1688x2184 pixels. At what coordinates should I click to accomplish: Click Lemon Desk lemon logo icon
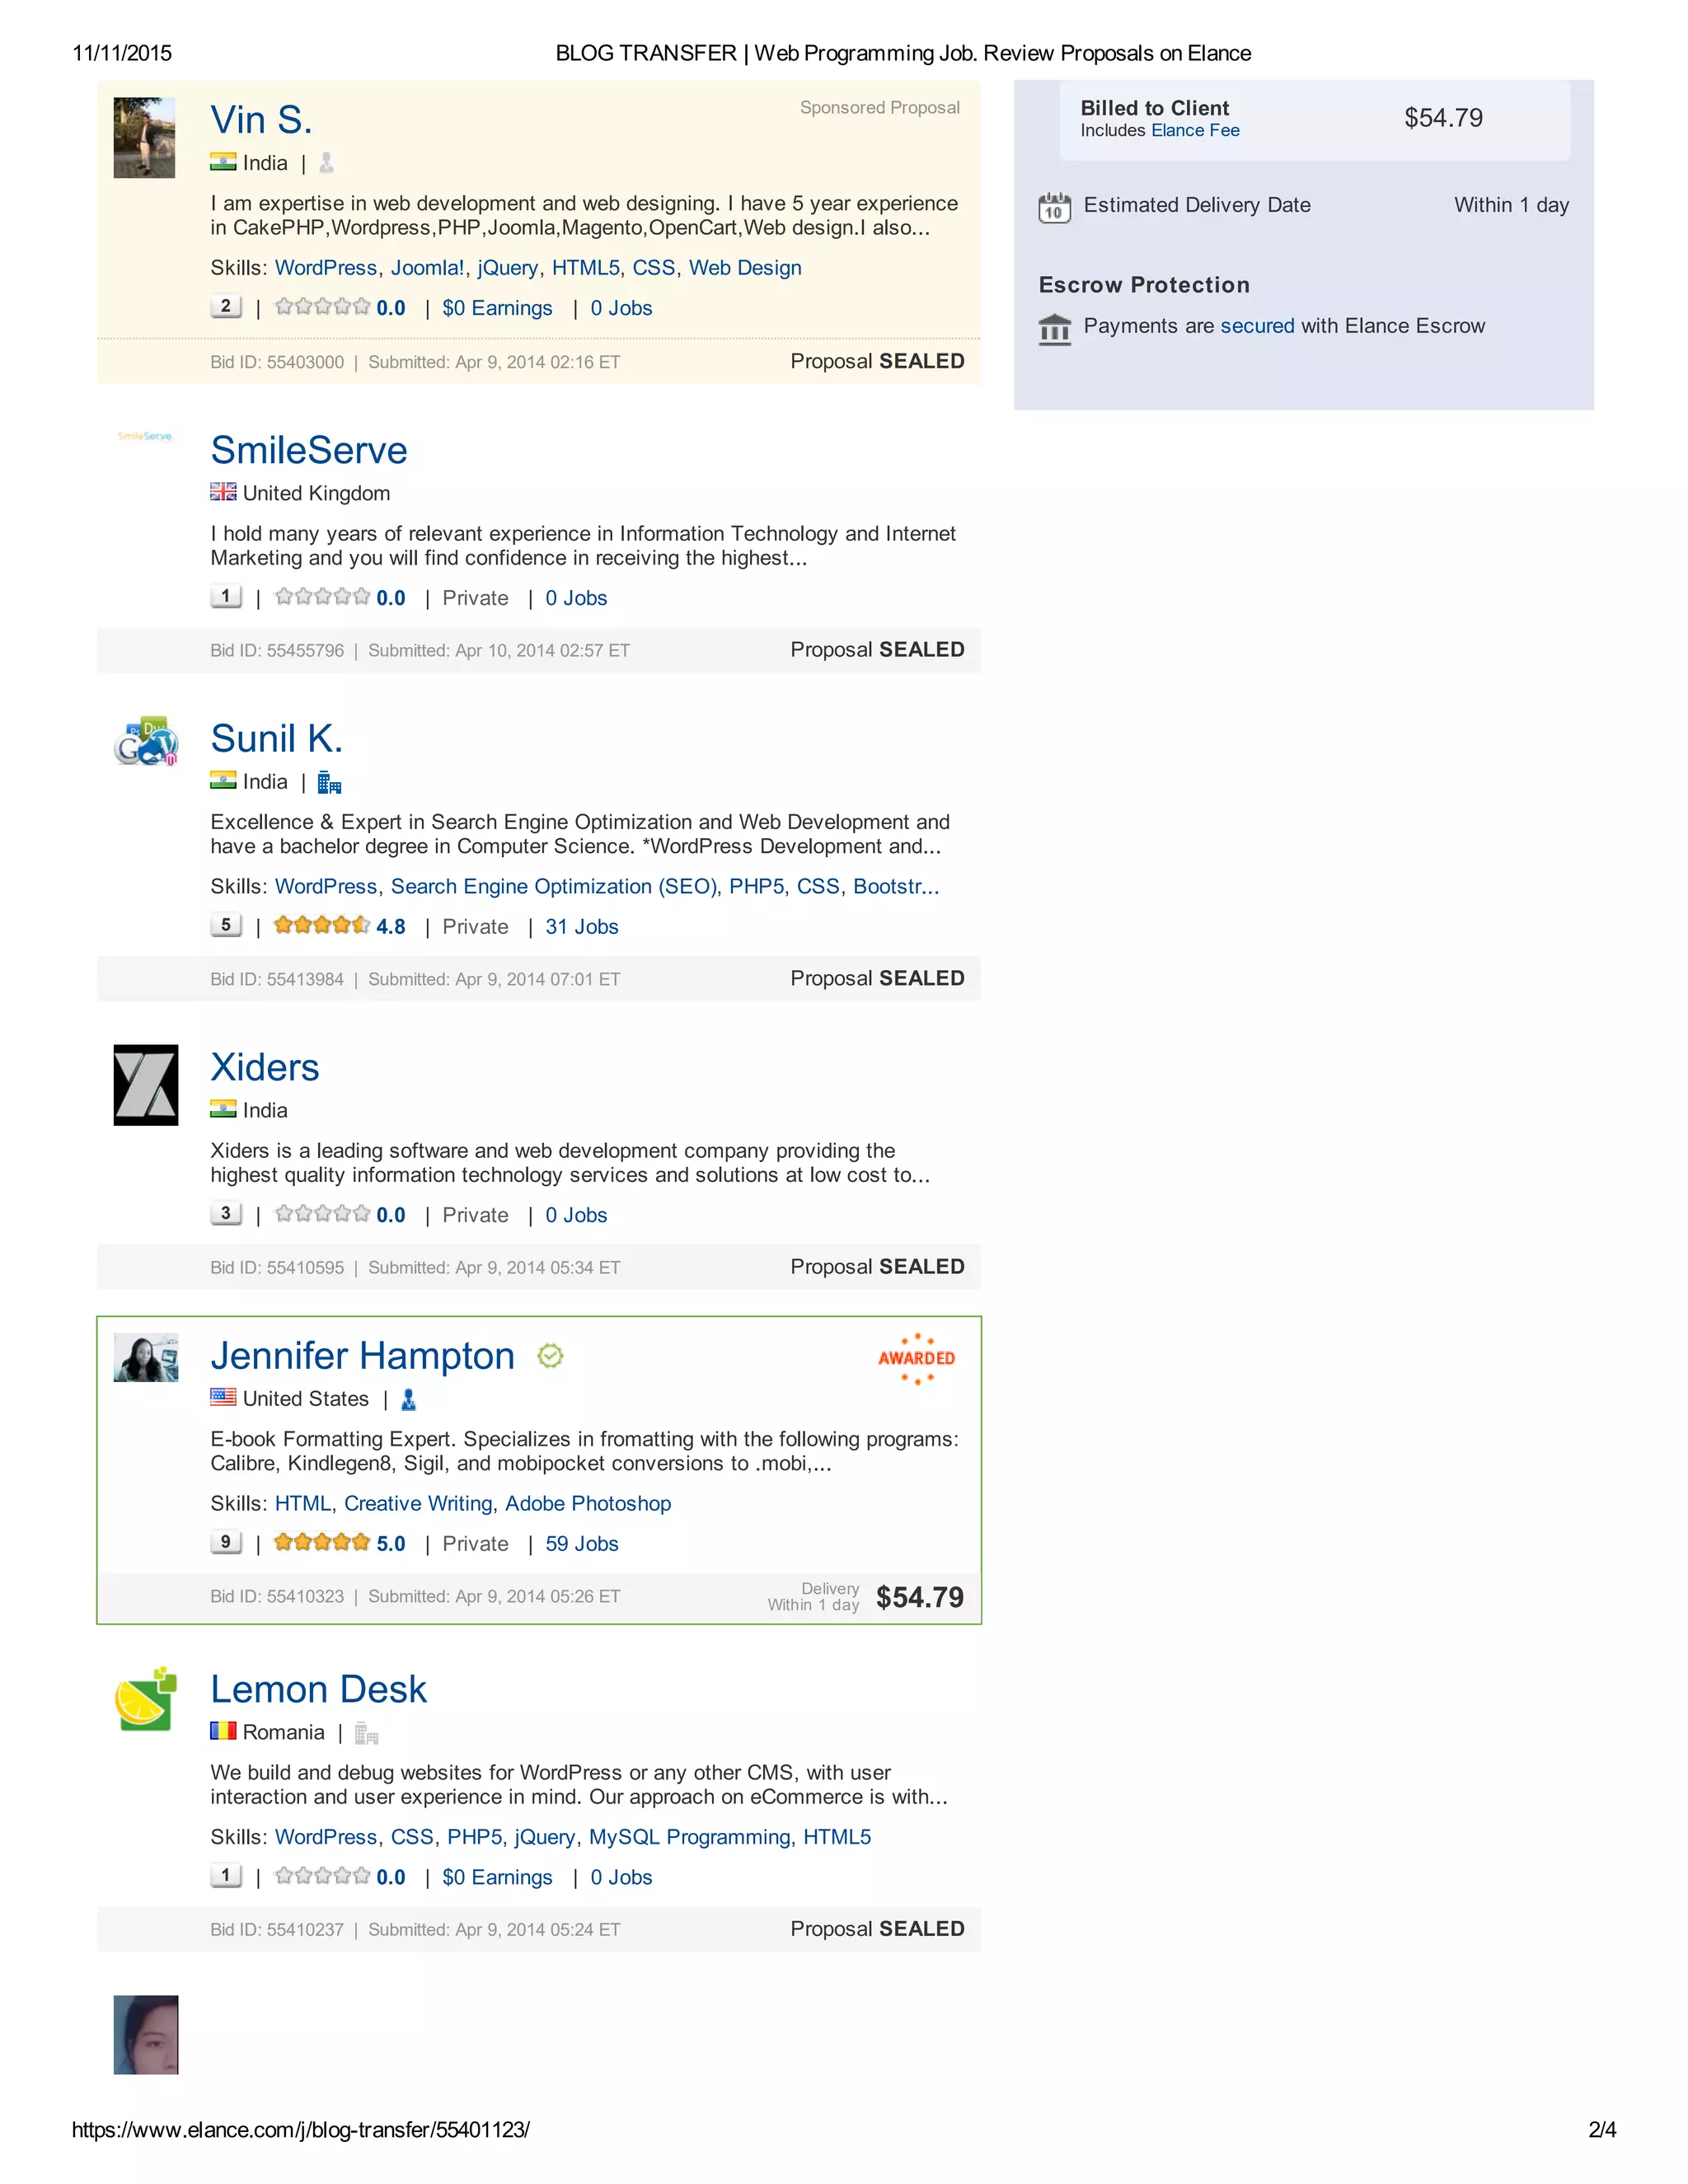tap(146, 1699)
